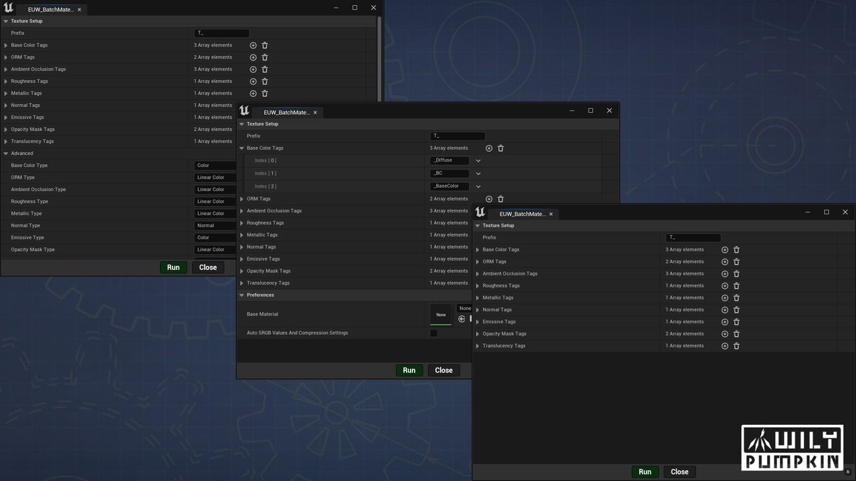The width and height of the screenshot is (856, 481).
Task: Close the tab in middle window
Action: click(315, 113)
